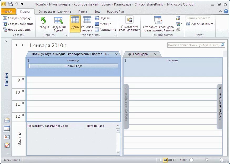The width and height of the screenshot is (230, 164).
Task: Open the Новый Год! event
Action: coord(74,66)
